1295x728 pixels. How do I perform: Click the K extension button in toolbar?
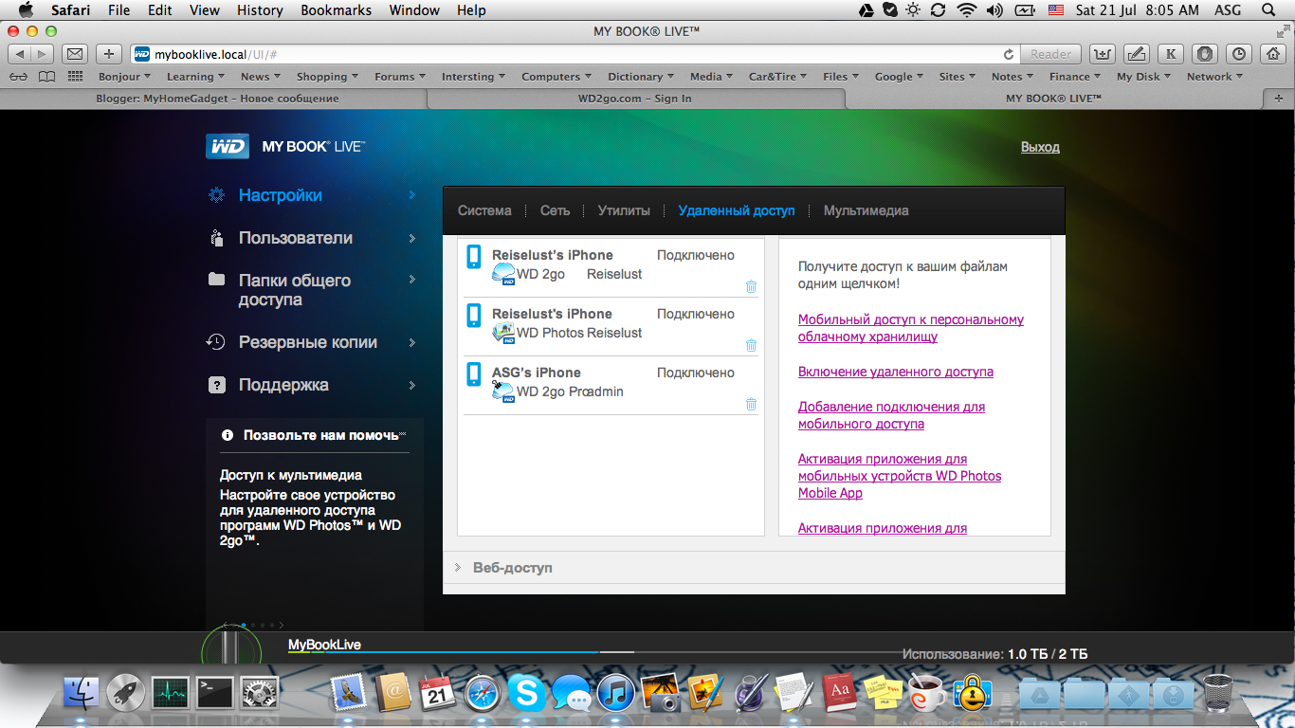(x=1171, y=54)
